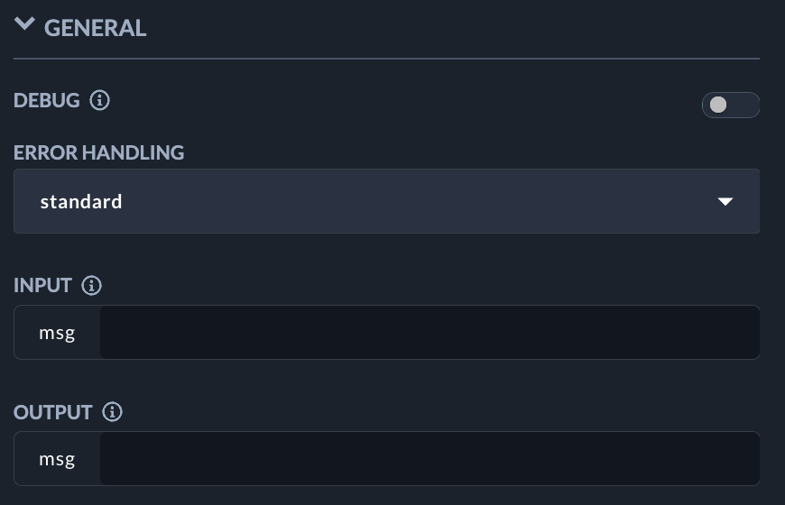
Task: Click the GENERAL section heading text
Action: coord(95,28)
